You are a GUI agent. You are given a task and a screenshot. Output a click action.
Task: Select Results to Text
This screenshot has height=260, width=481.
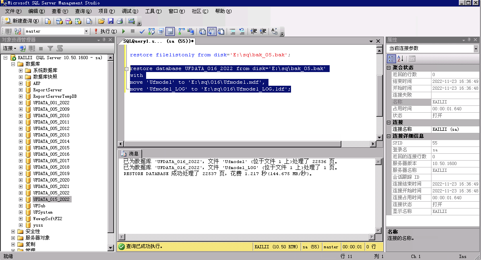pos(202,31)
